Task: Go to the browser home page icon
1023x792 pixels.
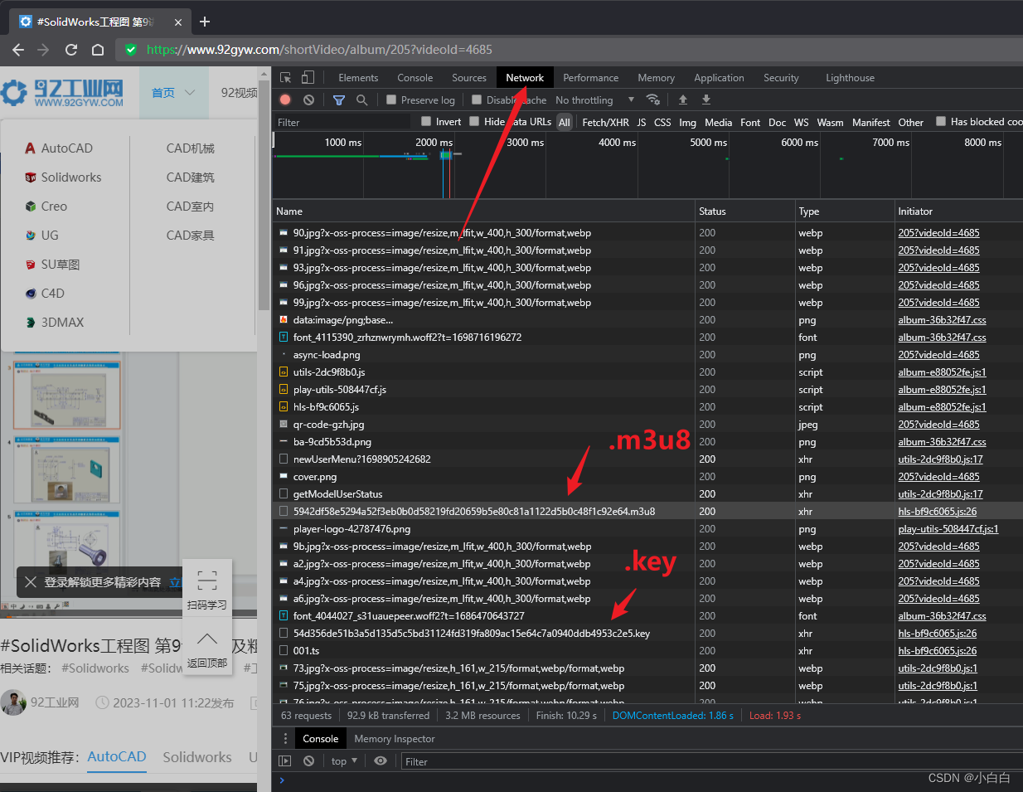Action: [98, 50]
